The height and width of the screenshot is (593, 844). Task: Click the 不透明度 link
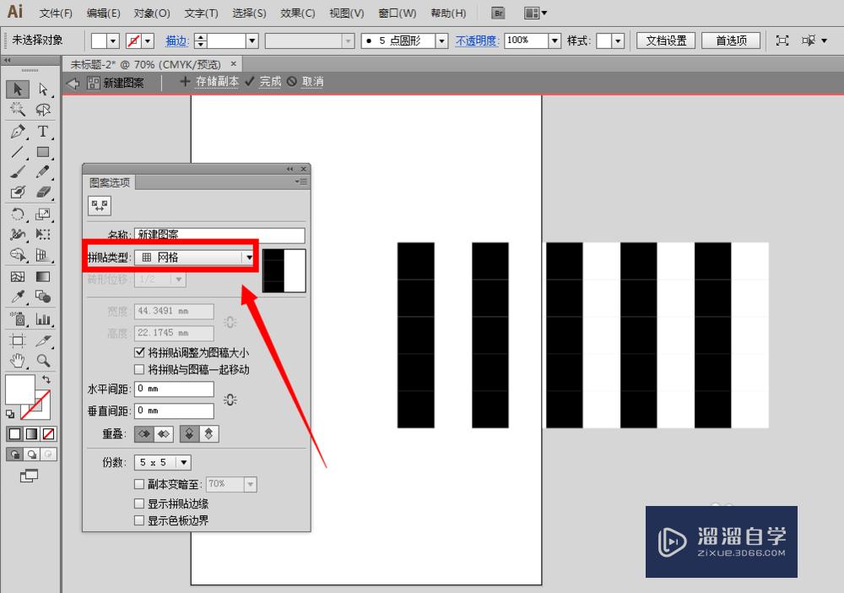(477, 41)
